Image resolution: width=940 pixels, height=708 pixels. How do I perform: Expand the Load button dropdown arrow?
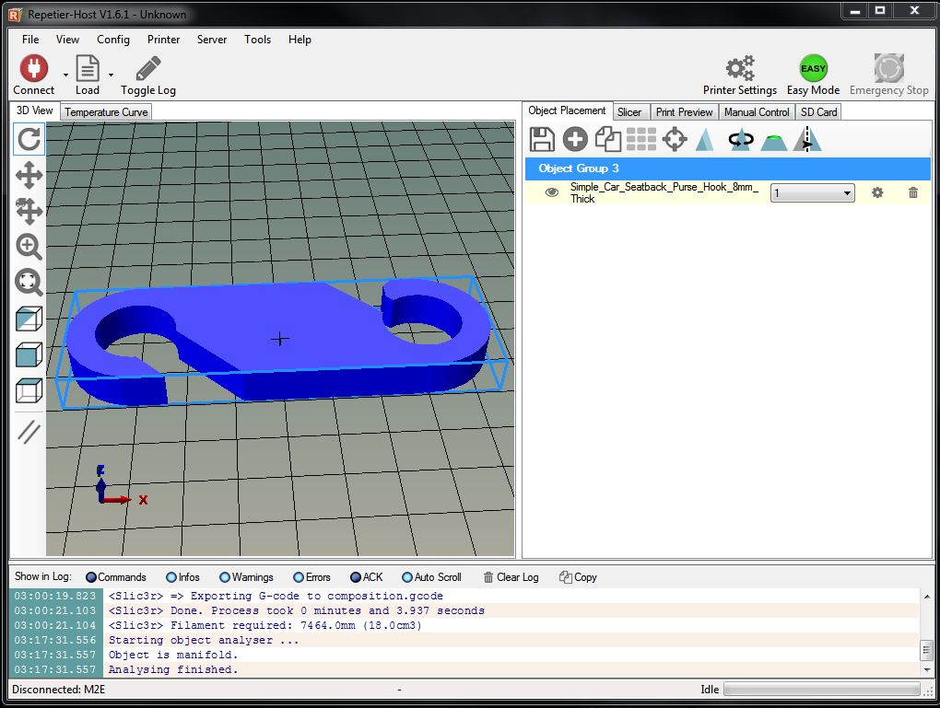tap(111, 75)
